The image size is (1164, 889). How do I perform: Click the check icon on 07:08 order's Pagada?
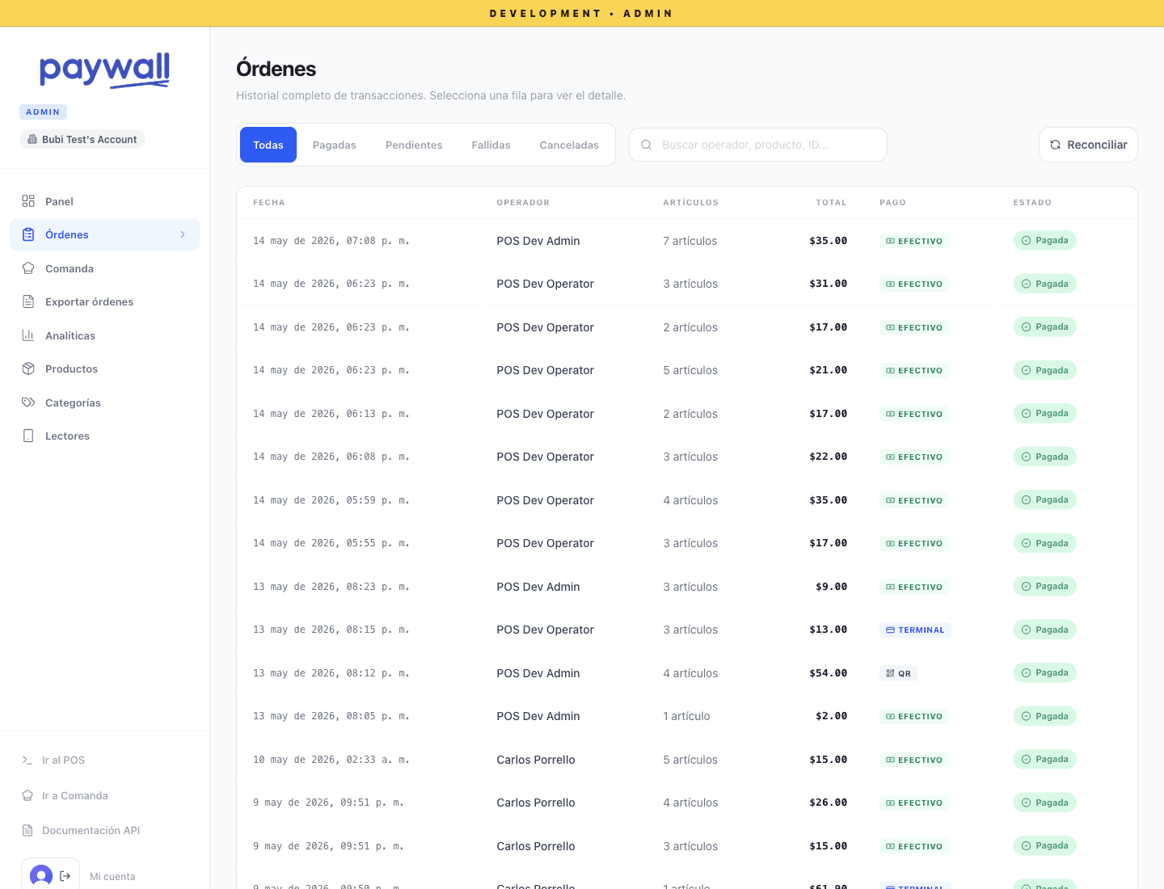(x=1026, y=240)
